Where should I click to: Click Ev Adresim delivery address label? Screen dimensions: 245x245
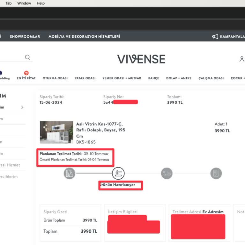point(213,212)
